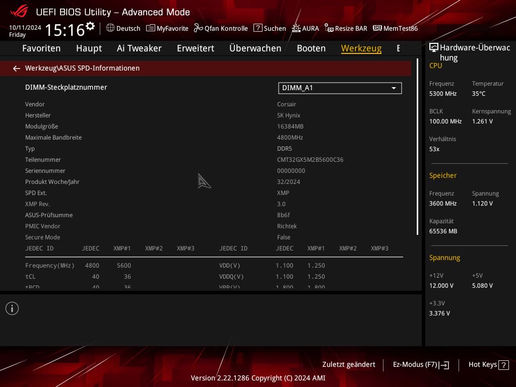Screen dimensions: 516x387
Task: Open MyFavorite list icon
Action: [x=150, y=28]
